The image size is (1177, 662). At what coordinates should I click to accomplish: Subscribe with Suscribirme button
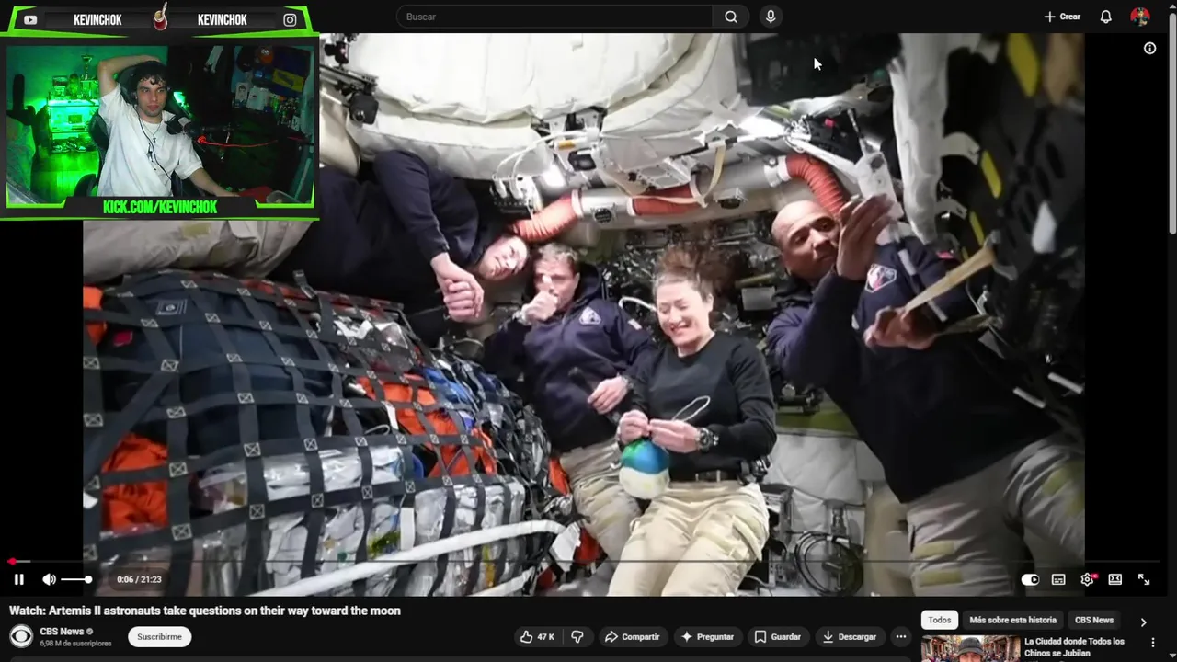(160, 636)
